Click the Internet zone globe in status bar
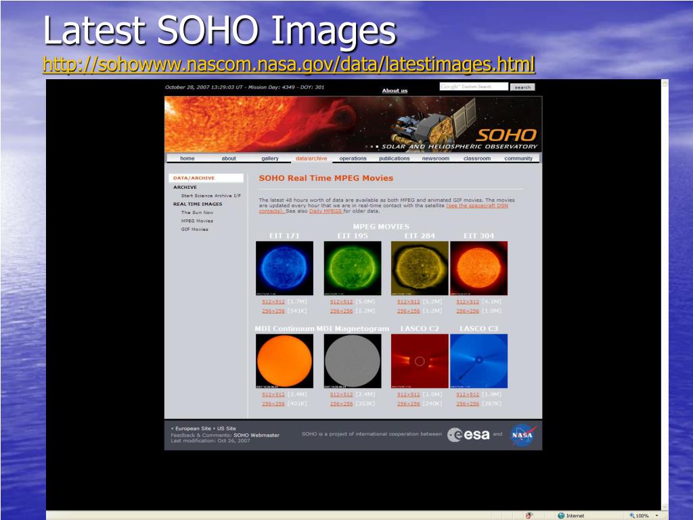 (x=561, y=515)
